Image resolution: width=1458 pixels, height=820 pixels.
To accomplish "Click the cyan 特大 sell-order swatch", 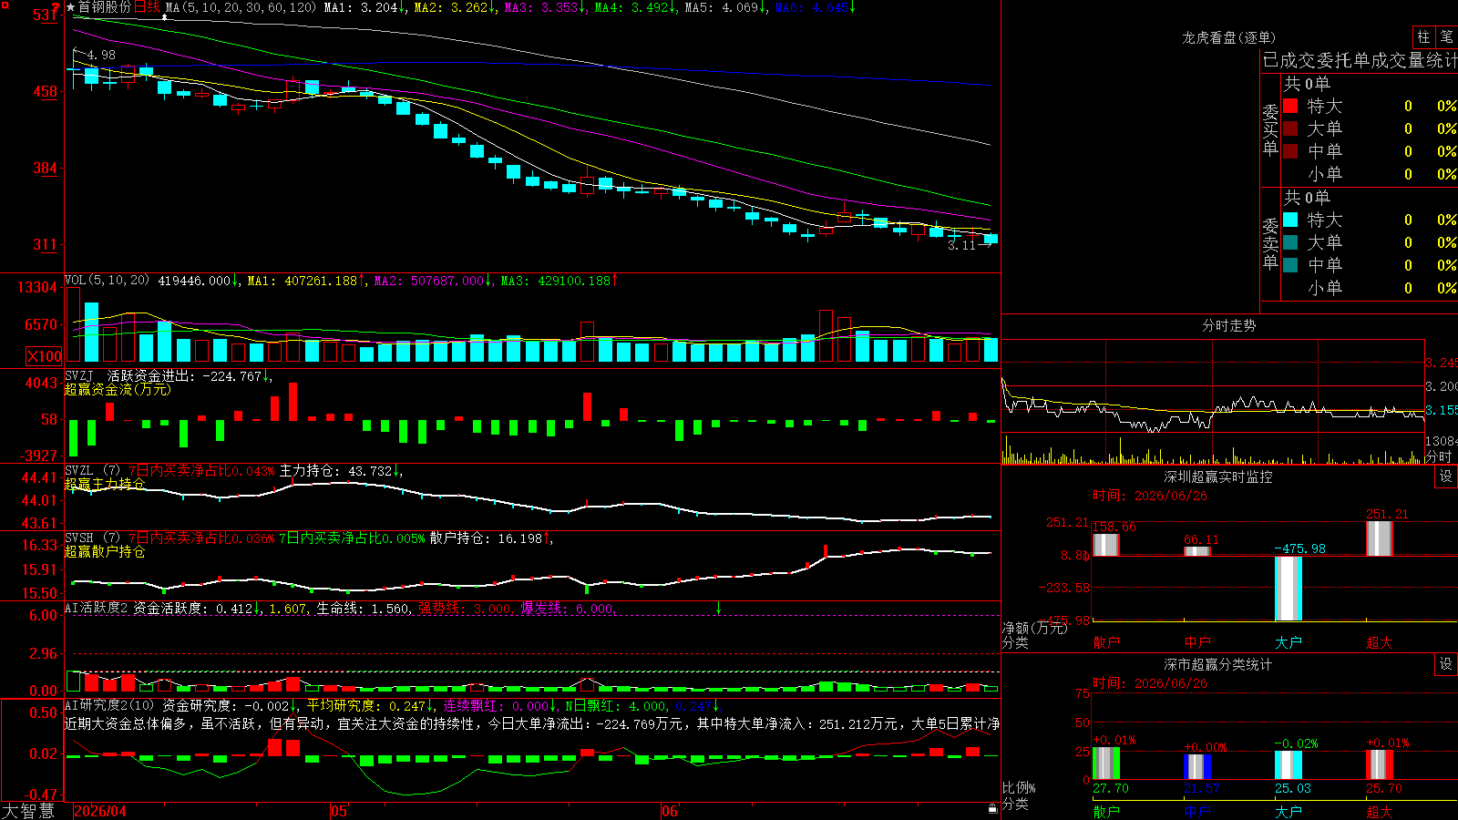I will point(1290,220).
